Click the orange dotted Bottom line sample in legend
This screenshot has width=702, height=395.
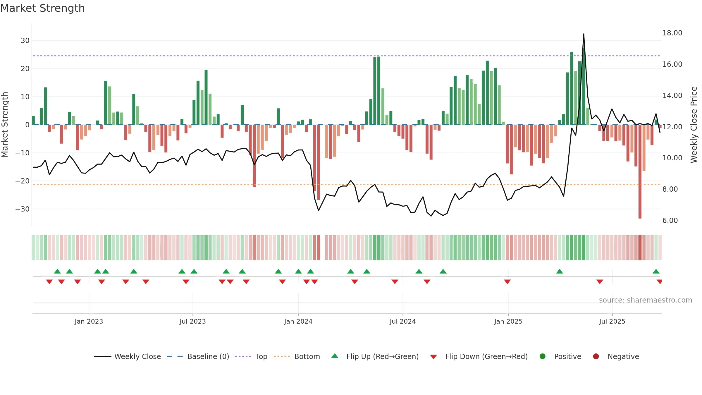282,356
